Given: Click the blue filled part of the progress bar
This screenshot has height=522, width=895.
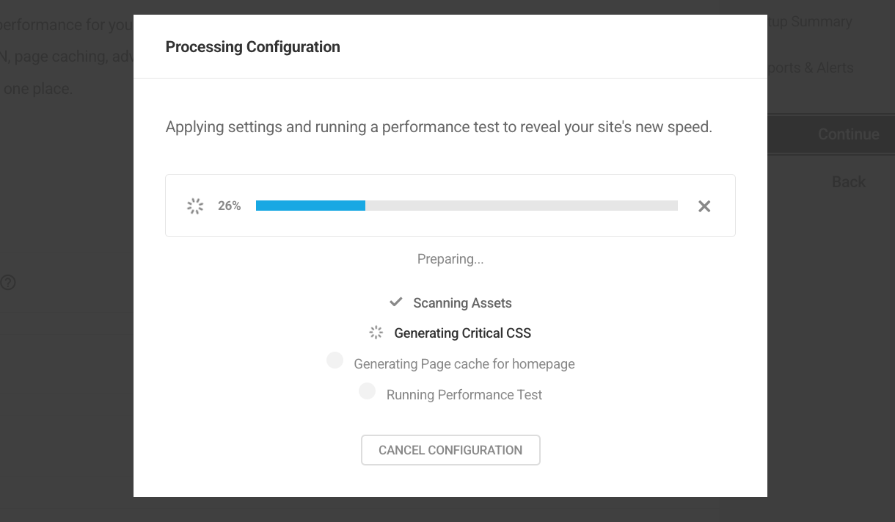Looking at the screenshot, I should [x=310, y=206].
